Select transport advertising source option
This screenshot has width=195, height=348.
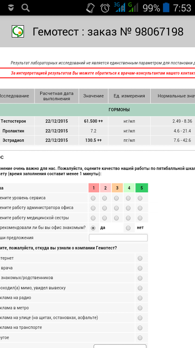(x=140, y=328)
